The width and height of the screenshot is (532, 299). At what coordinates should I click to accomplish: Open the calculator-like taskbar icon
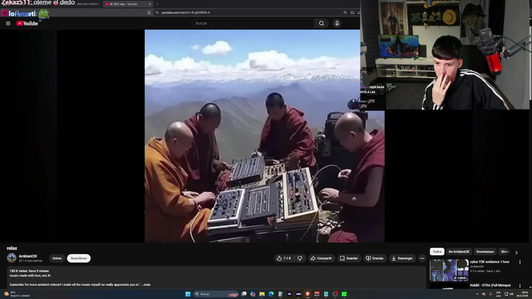coord(280,294)
